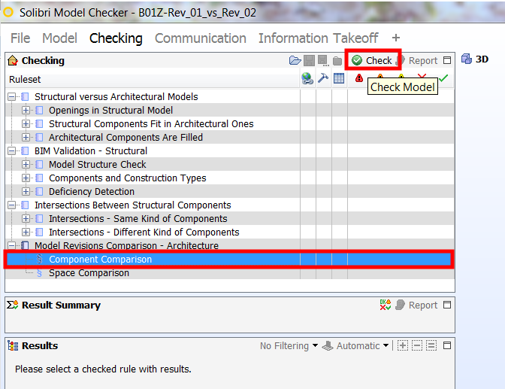This screenshot has height=389, width=505.
Task: Expand Architectural Components Are Filled
Action: point(26,137)
